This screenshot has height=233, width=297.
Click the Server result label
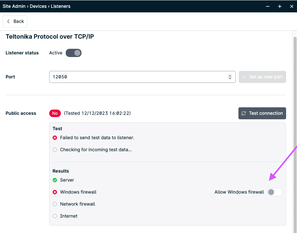(x=67, y=180)
